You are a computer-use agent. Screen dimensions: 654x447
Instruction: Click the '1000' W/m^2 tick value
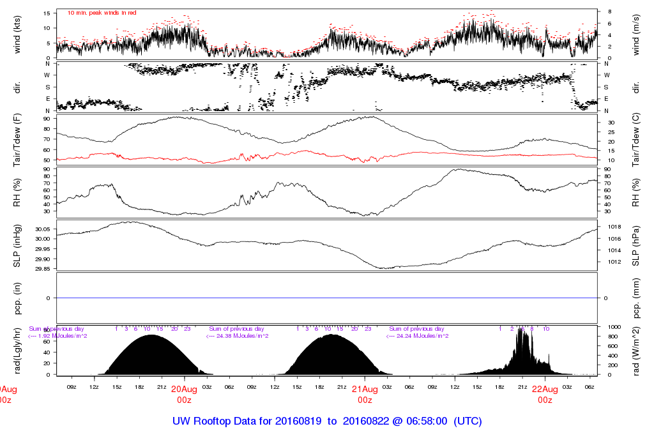[615, 327]
